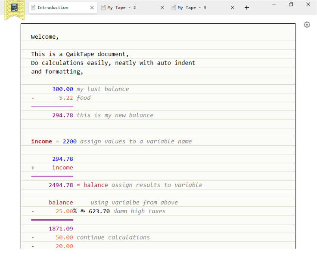Click the 'Welcome,' line
Screen dimensions: 317x261
pyautogui.click(x=45, y=37)
